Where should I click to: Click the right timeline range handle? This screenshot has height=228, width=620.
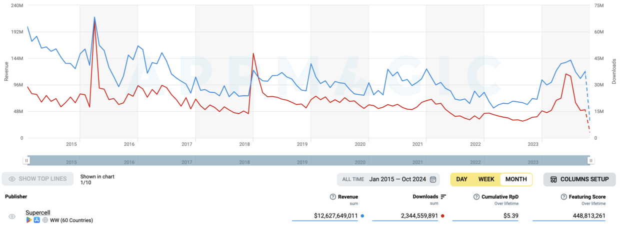(x=591, y=160)
